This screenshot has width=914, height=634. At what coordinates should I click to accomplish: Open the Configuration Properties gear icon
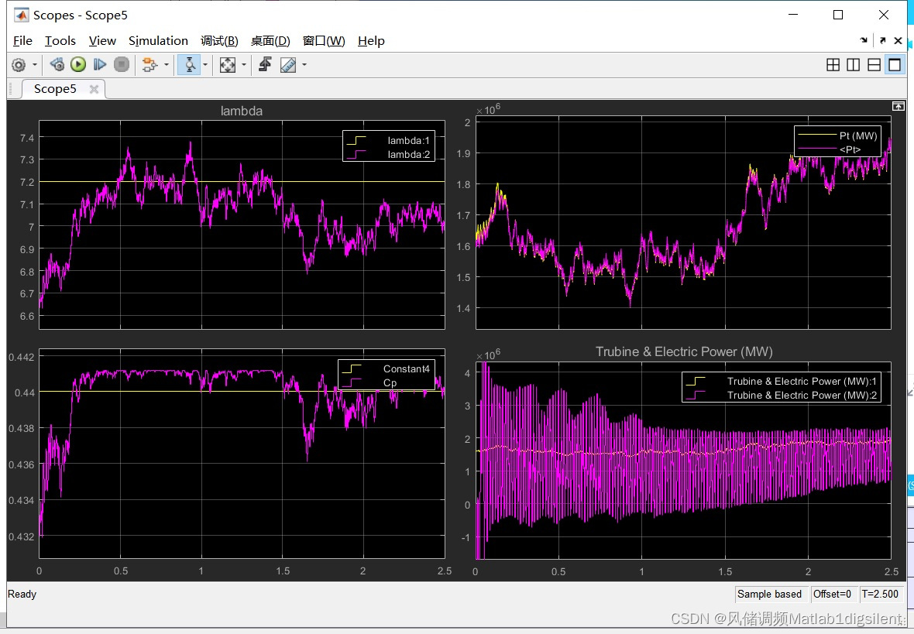pos(18,64)
